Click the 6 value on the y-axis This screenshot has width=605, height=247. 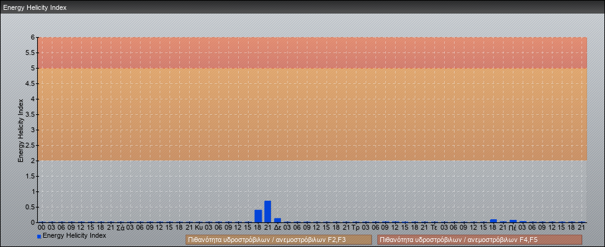[x=33, y=37]
